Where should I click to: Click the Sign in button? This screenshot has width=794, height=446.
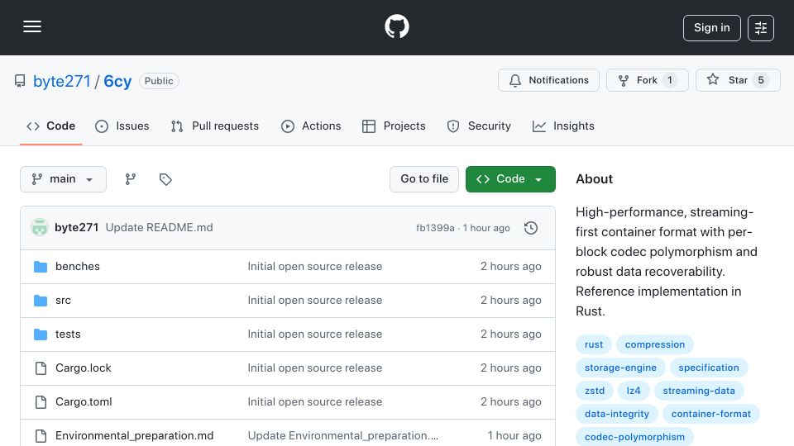coord(711,28)
